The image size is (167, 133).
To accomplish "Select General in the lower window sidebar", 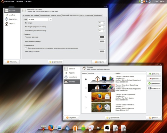I will (x=72, y=69).
